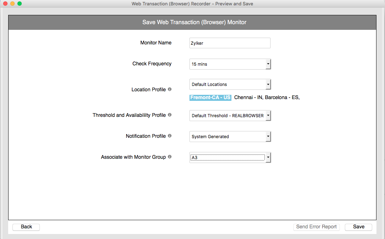Click info icon beside Associate with Monitor Group
The width and height of the screenshot is (385, 239).
coord(170,157)
